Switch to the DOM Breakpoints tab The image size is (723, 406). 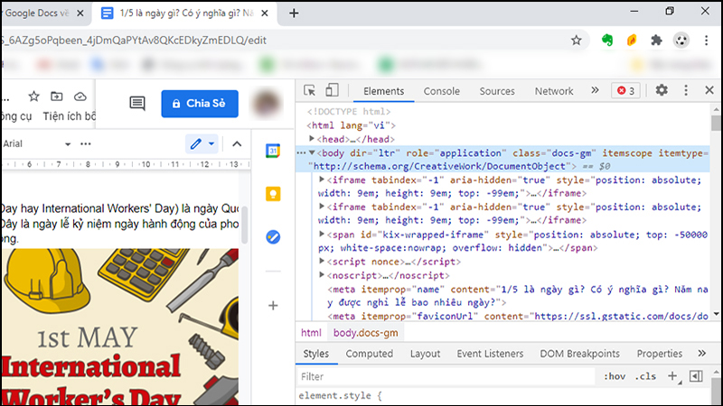click(x=579, y=354)
